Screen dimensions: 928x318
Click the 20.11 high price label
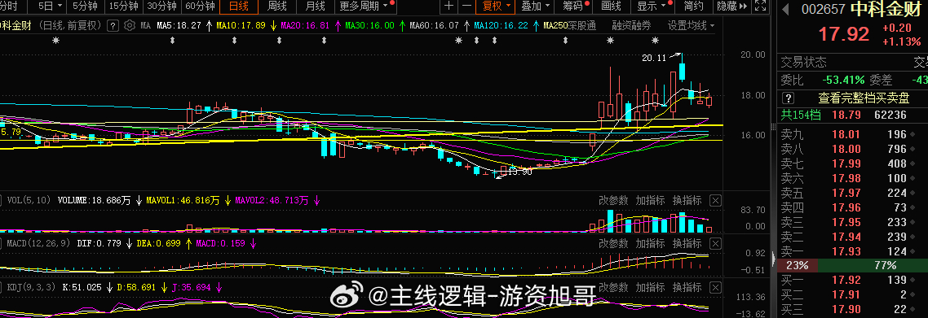[x=654, y=58]
